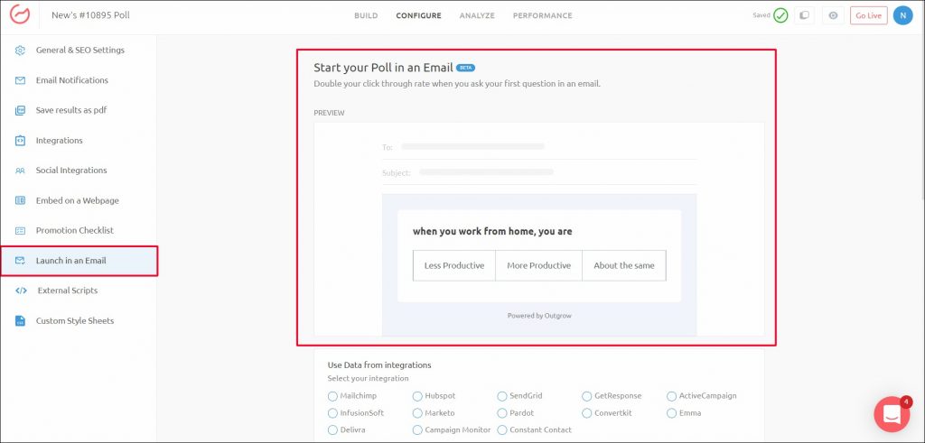Click the Save results as pdf icon
The width and height of the screenshot is (925, 443).
click(x=20, y=110)
